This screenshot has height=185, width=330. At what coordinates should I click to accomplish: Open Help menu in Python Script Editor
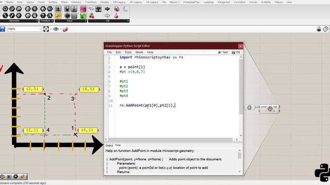click(150, 52)
